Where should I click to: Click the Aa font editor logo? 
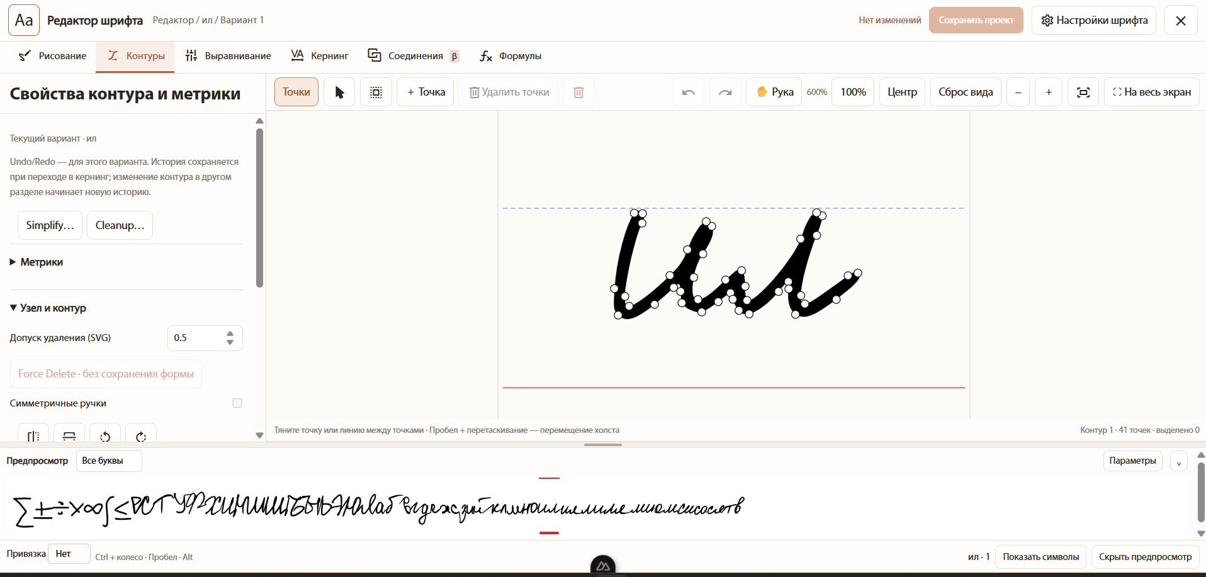pyautogui.click(x=24, y=20)
